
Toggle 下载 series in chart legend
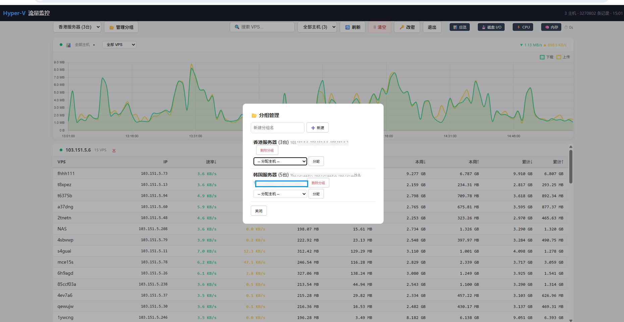coord(547,57)
